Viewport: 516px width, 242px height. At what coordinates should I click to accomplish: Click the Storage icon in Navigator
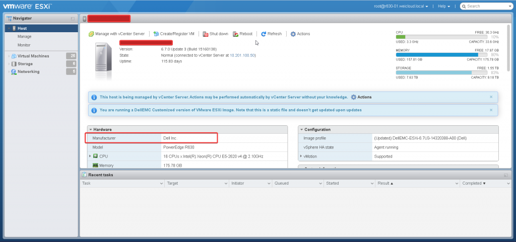(x=14, y=64)
